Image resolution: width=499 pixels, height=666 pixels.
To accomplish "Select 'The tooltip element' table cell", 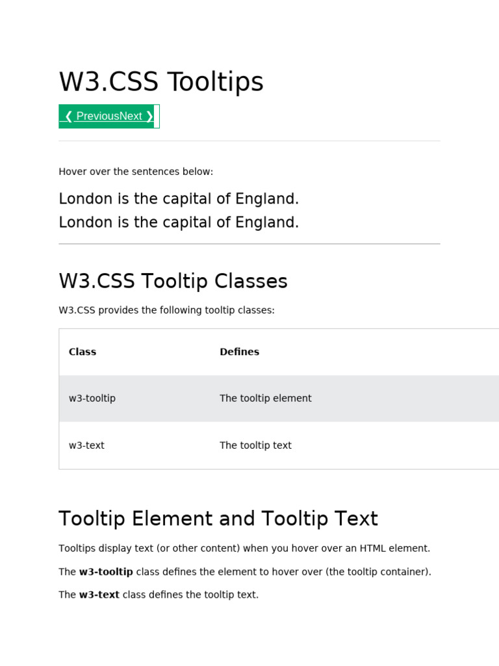I will [x=266, y=398].
